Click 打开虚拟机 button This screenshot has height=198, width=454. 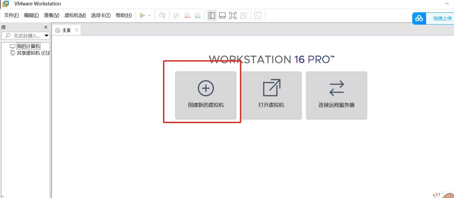271,95
